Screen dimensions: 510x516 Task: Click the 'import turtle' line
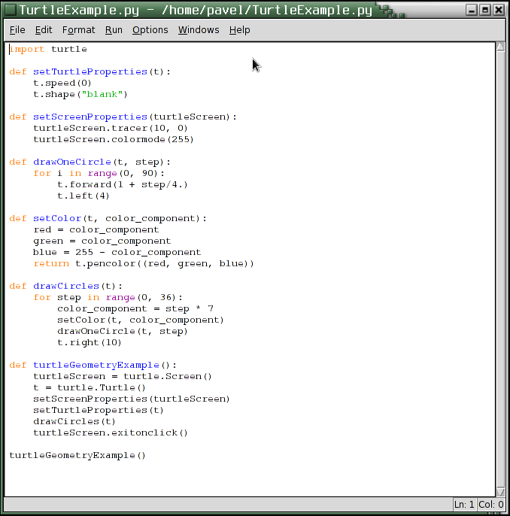coord(48,49)
